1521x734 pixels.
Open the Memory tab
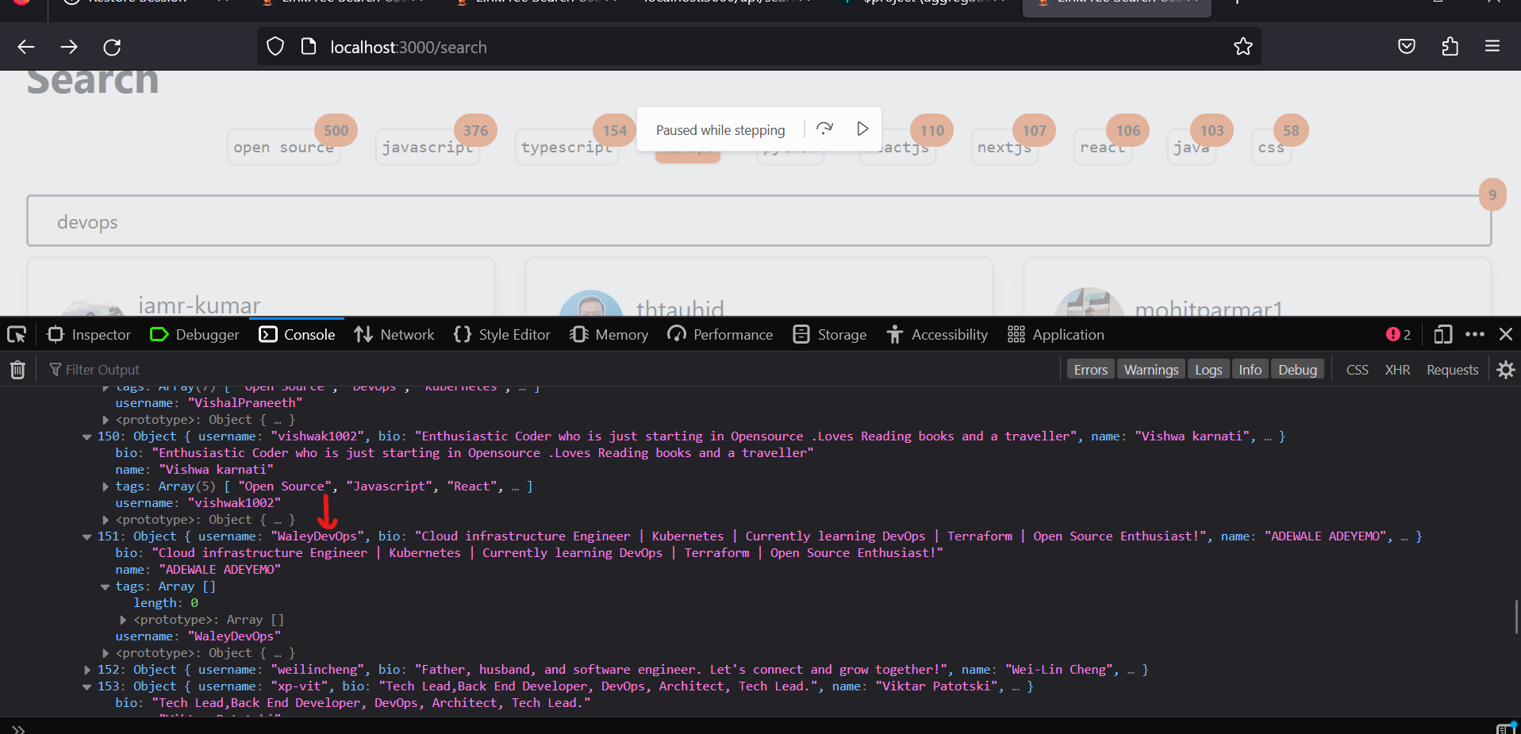pos(609,335)
